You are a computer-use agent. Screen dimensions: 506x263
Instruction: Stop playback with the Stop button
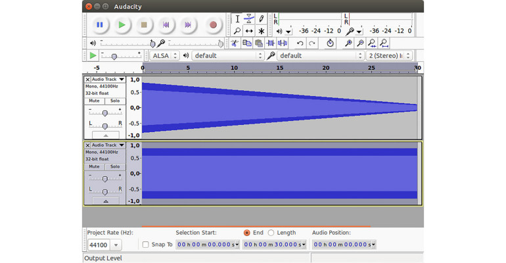point(144,25)
